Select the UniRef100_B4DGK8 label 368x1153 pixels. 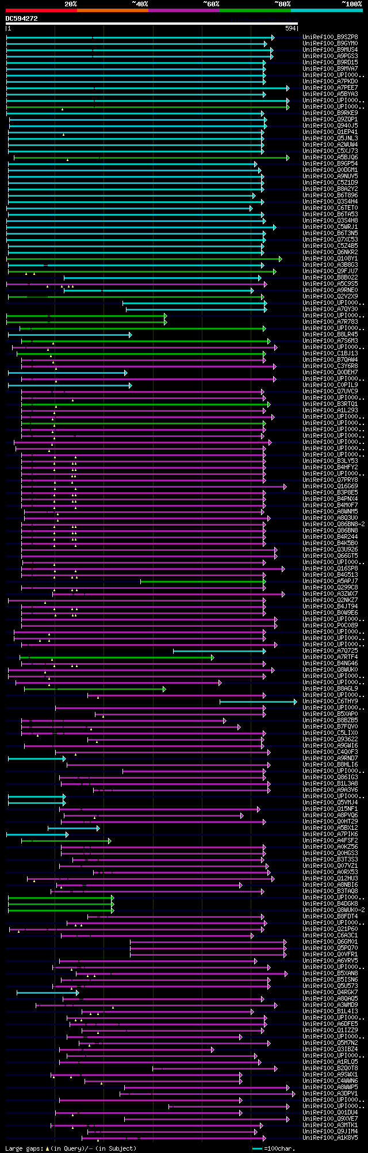330,904
